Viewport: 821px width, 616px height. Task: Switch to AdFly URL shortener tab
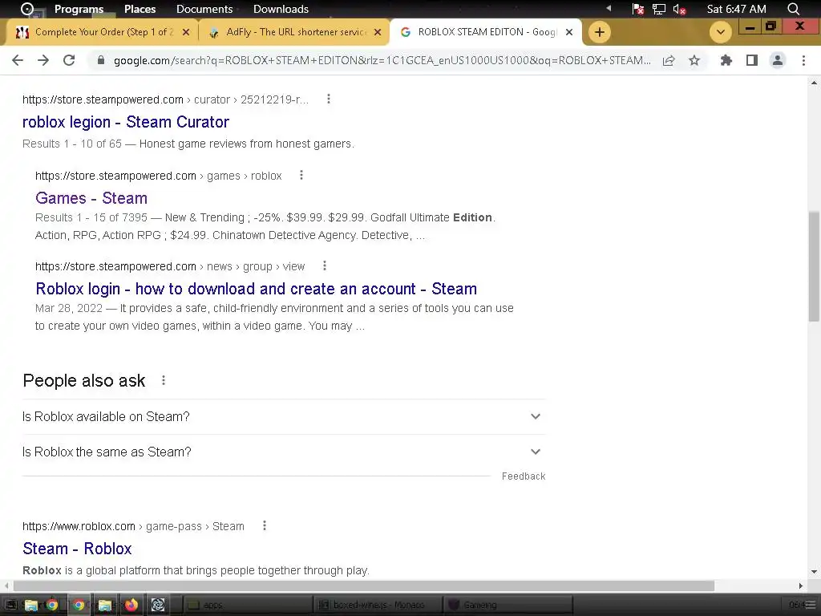[x=294, y=32]
